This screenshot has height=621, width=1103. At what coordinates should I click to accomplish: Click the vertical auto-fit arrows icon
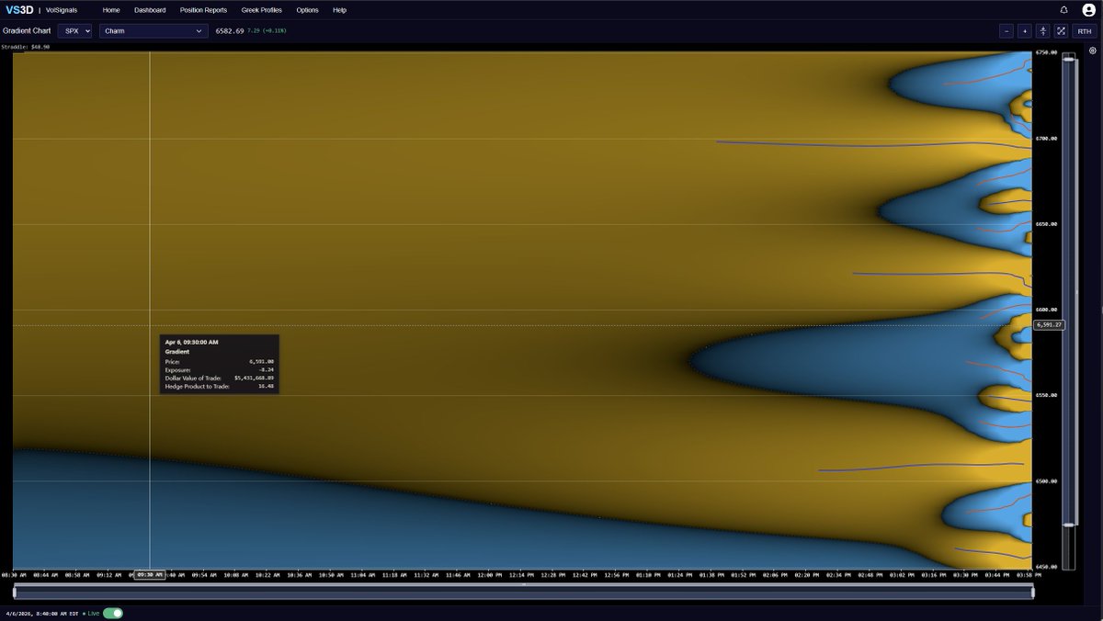[x=1042, y=30]
